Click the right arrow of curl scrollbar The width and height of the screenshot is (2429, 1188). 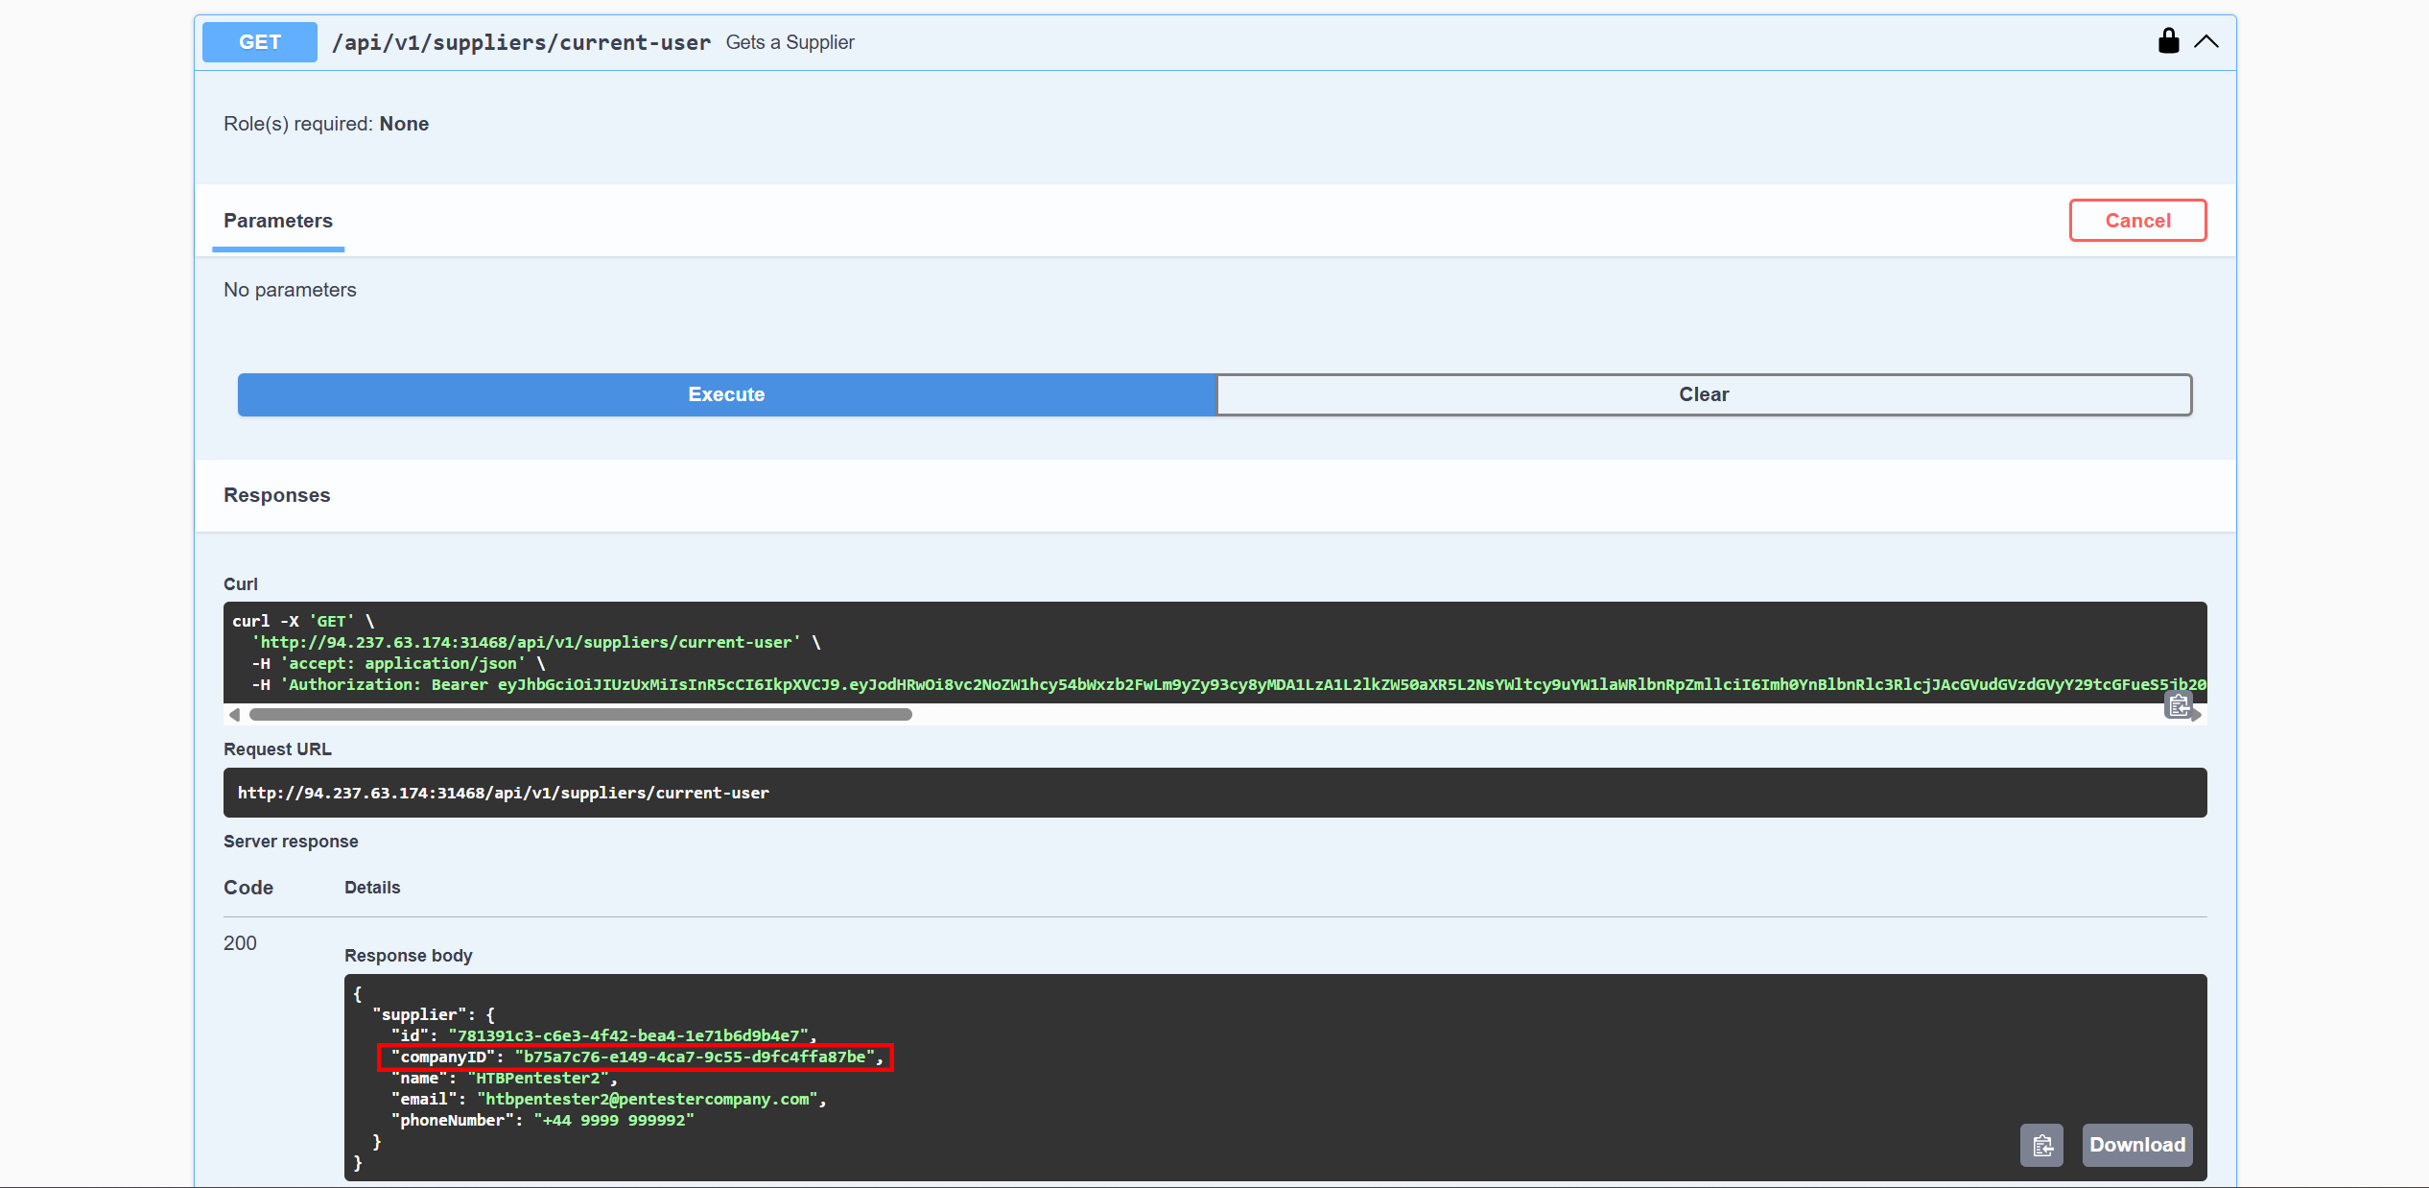point(2197,715)
